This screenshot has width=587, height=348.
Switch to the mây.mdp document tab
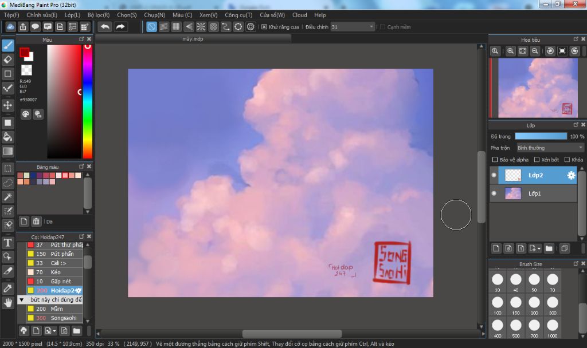click(x=193, y=38)
